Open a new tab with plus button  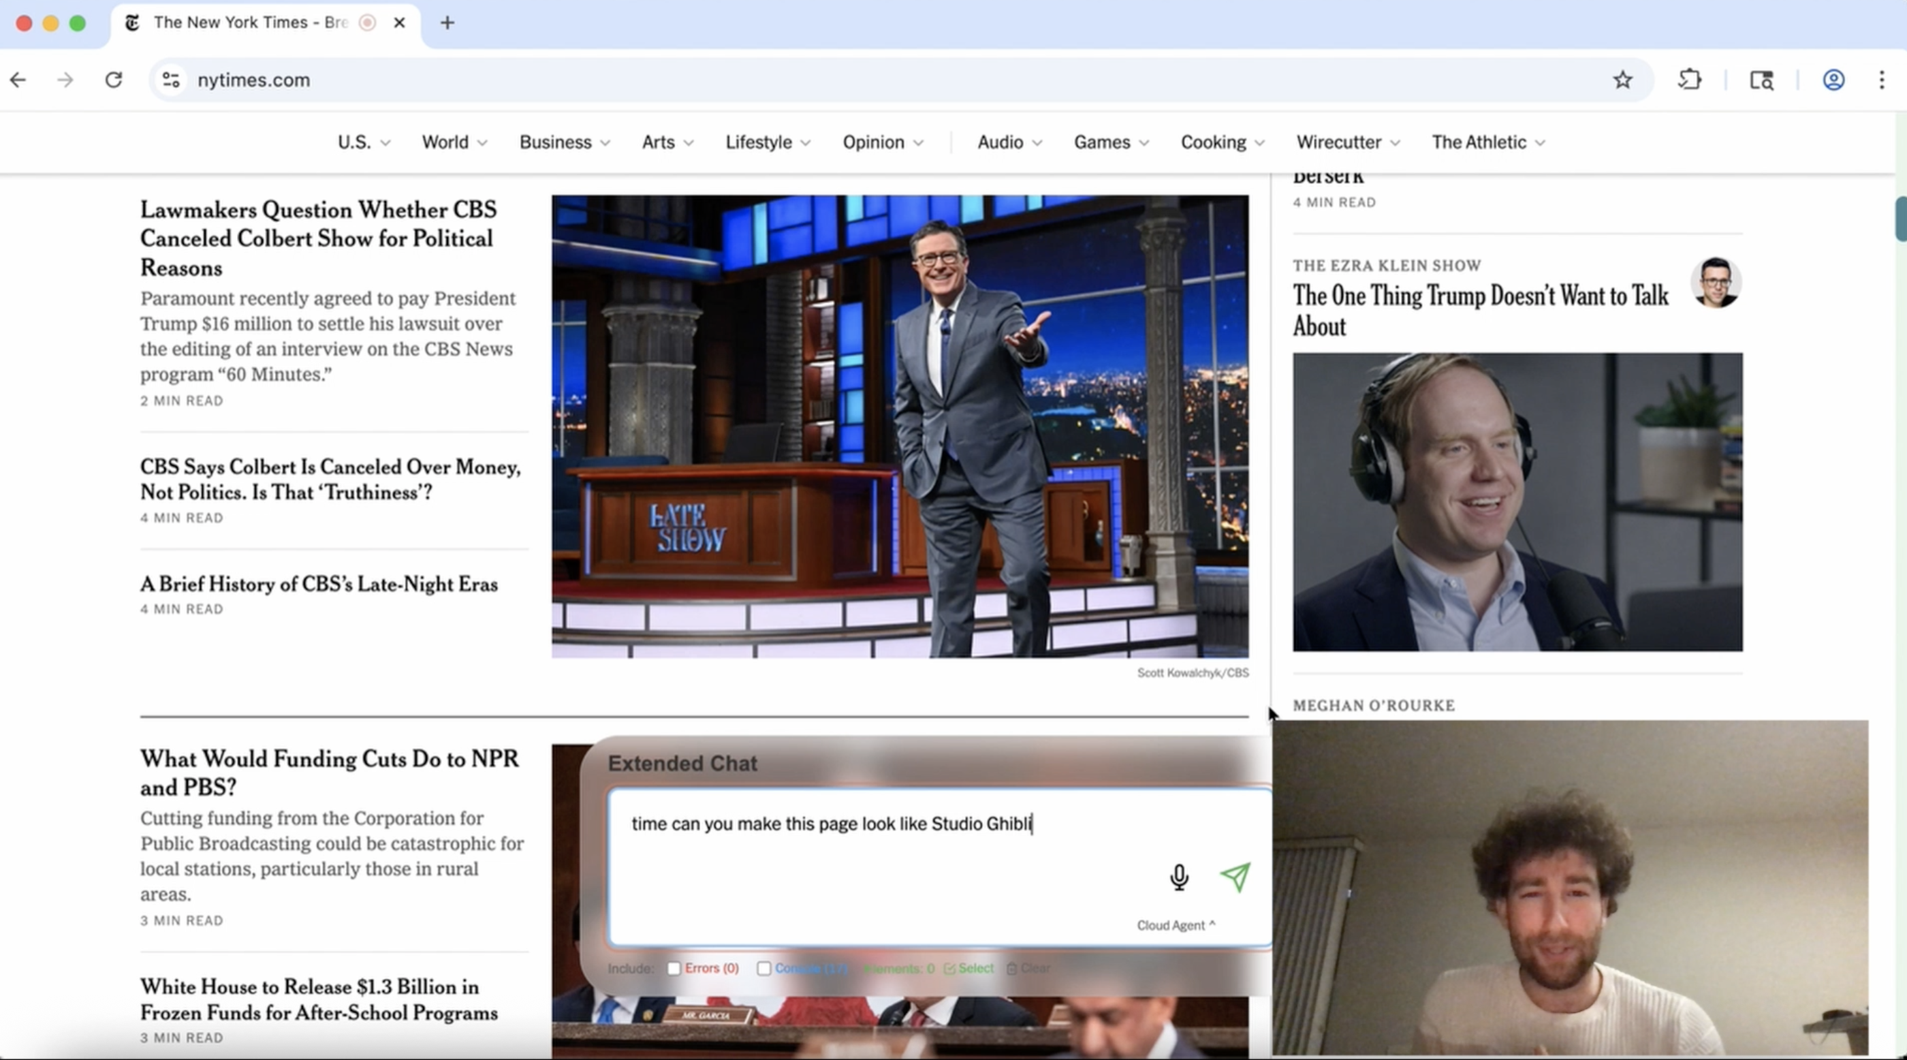(447, 23)
